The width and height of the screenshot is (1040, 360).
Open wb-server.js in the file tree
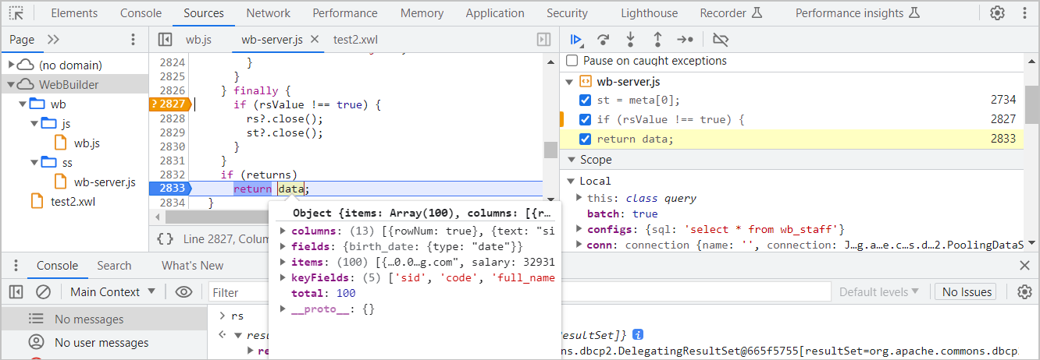tap(105, 182)
